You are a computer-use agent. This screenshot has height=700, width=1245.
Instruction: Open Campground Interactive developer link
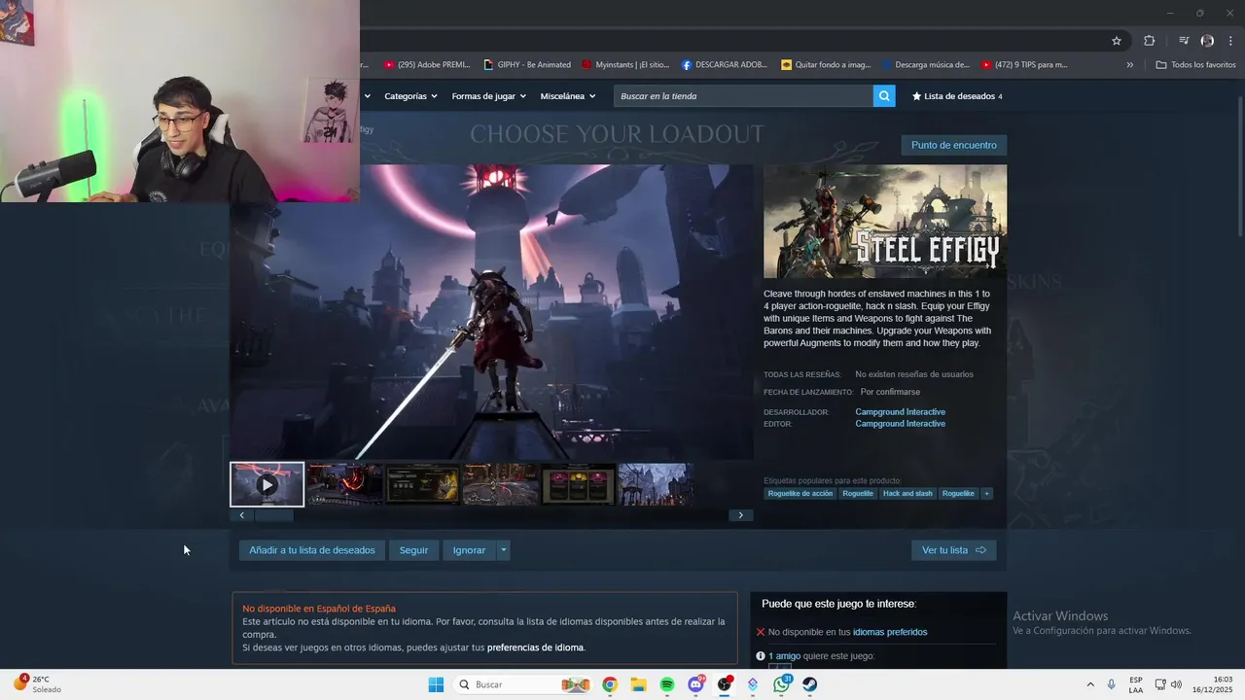[900, 412]
